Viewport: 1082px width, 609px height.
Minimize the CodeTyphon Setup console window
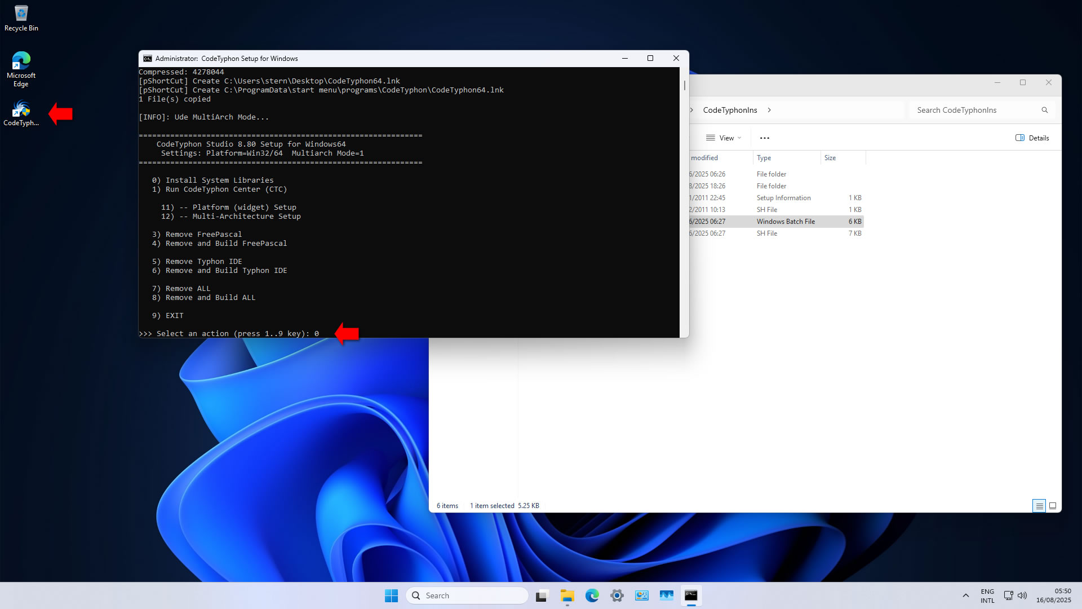[x=624, y=58]
